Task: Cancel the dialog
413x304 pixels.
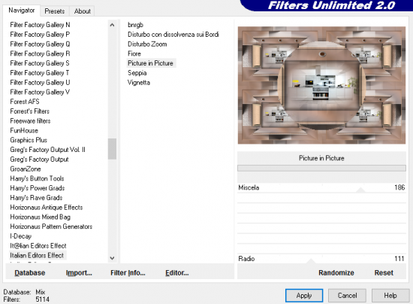Action: click(x=347, y=295)
